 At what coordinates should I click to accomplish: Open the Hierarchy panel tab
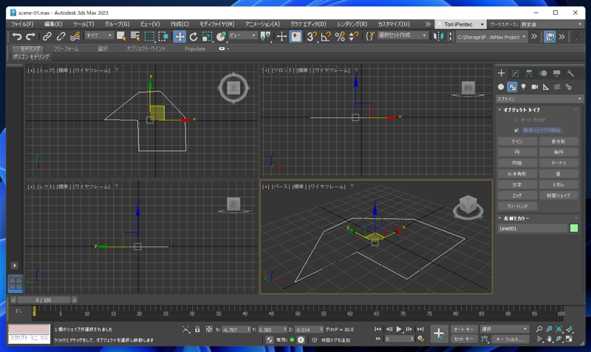point(529,73)
